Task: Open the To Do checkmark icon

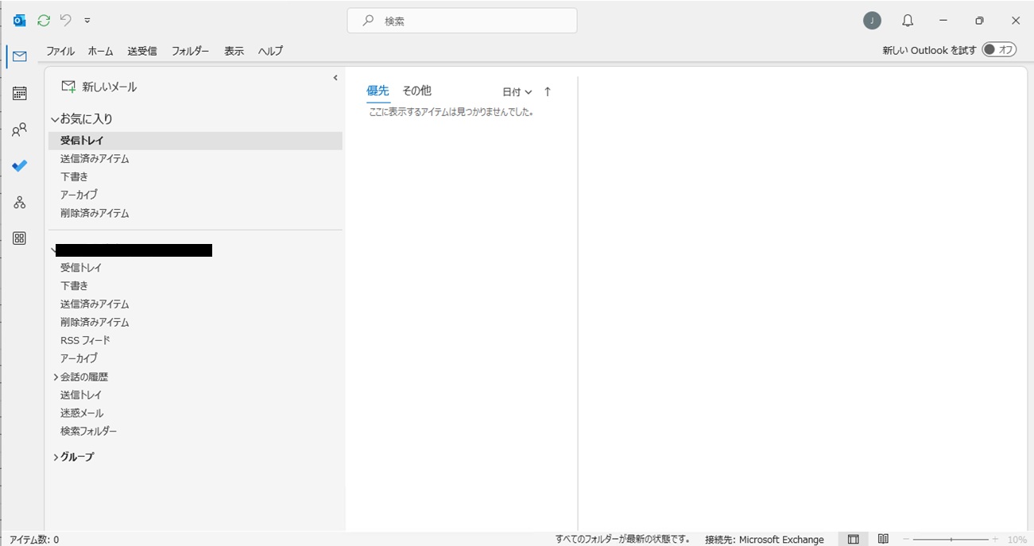Action: click(20, 166)
